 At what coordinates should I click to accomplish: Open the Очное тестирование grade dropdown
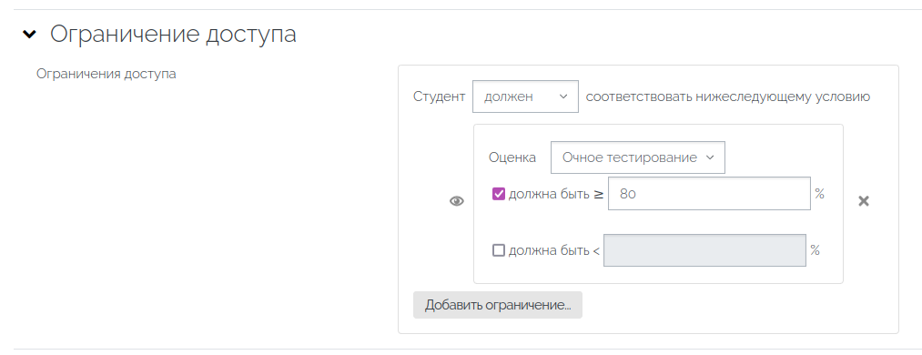[637, 157]
